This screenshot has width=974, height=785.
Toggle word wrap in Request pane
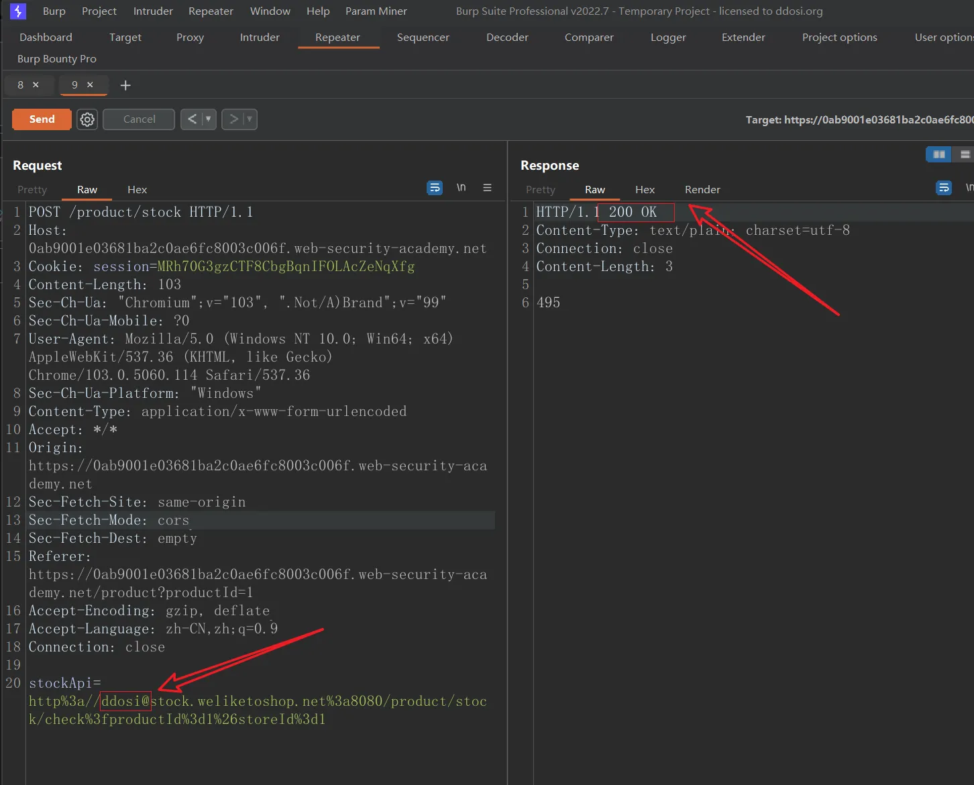[435, 188]
